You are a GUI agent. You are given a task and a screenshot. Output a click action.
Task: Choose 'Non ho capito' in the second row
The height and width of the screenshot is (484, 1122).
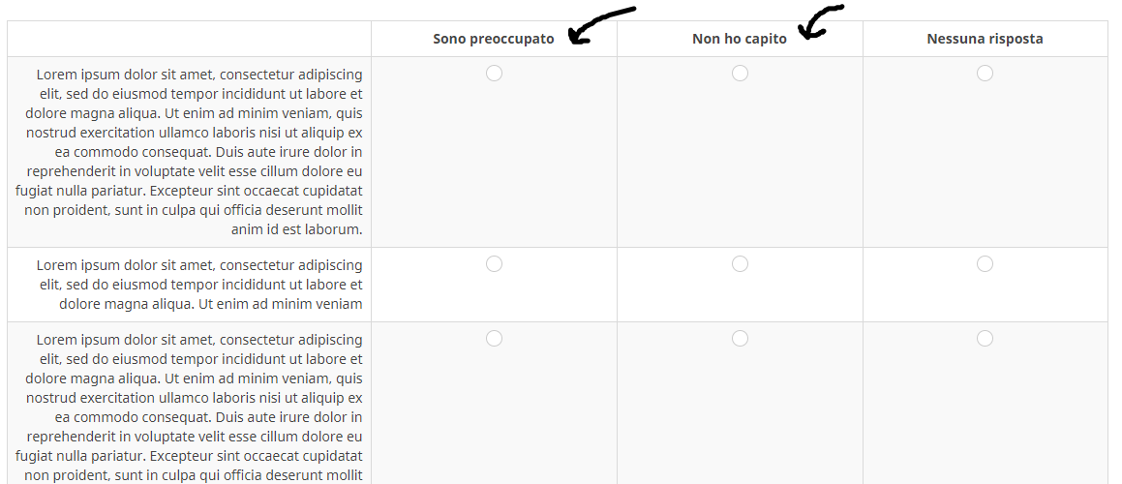740,264
